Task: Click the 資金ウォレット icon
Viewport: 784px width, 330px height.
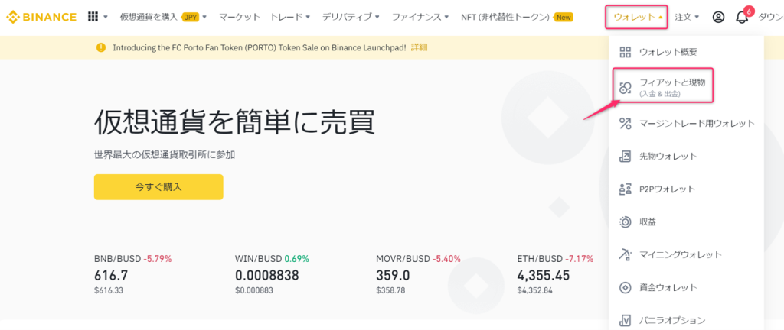Action: pos(625,288)
